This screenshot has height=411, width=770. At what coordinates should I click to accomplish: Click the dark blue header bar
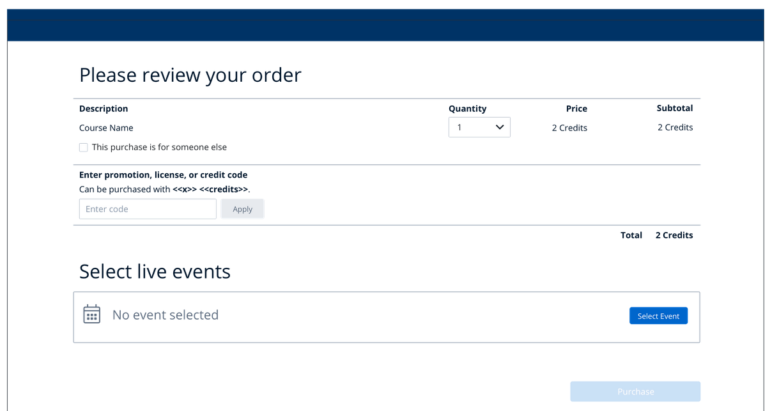[385, 26]
